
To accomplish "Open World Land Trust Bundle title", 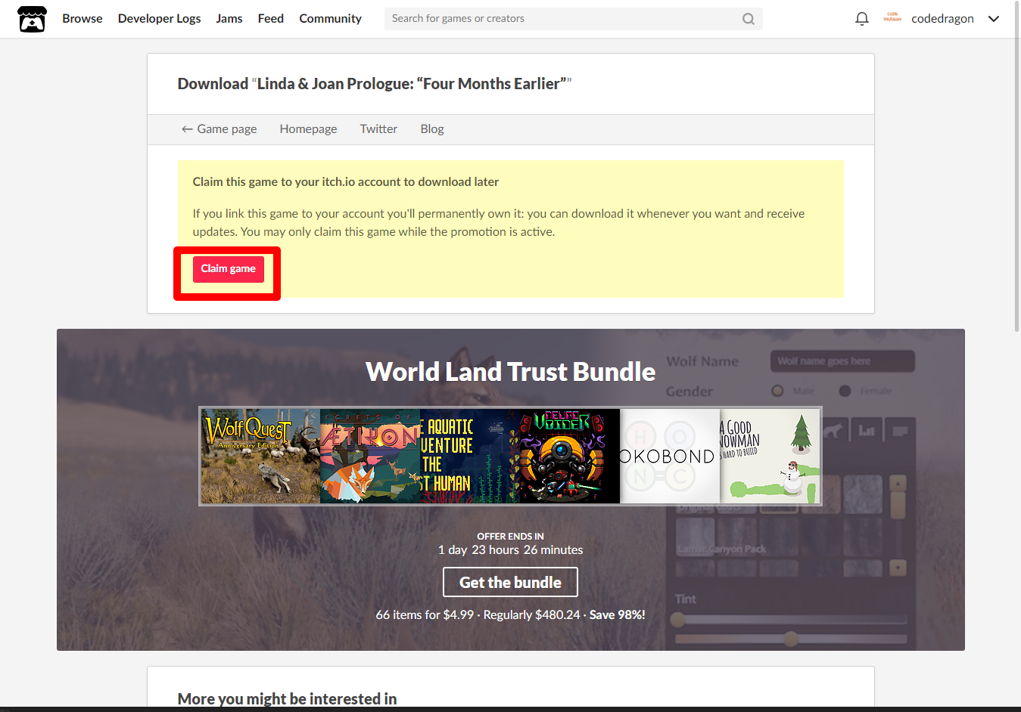I will tap(510, 372).
